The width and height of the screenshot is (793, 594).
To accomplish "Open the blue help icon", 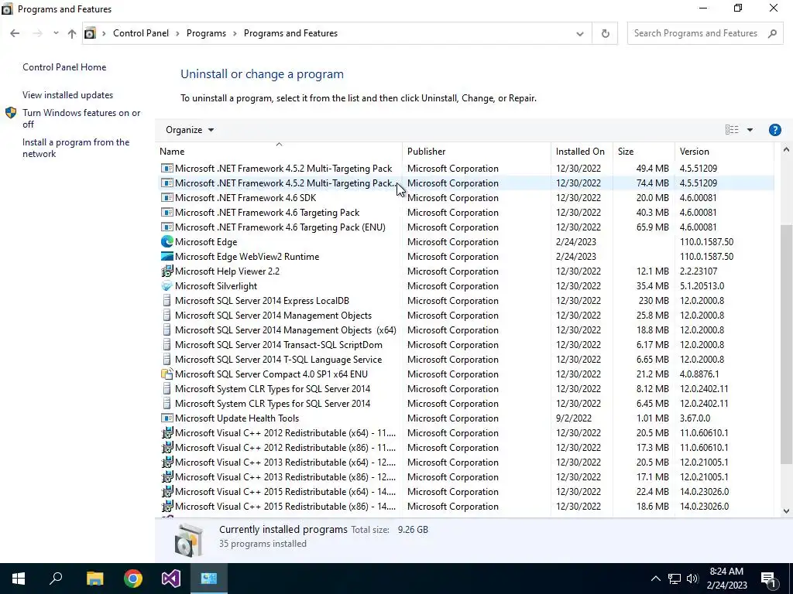I will coord(774,130).
